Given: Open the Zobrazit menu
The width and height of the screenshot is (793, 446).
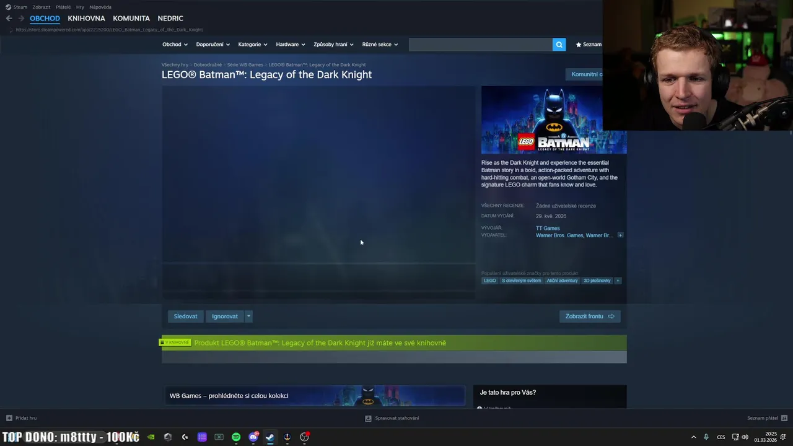Looking at the screenshot, I should (x=42, y=7).
